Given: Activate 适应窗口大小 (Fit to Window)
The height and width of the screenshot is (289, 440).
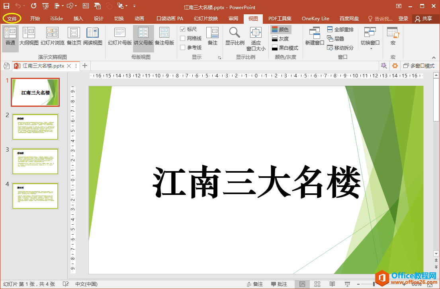Looking at the screenshot, I should [x=255, y=38].
